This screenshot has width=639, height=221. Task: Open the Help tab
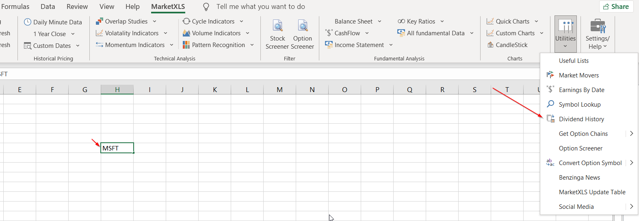[132, 6]
